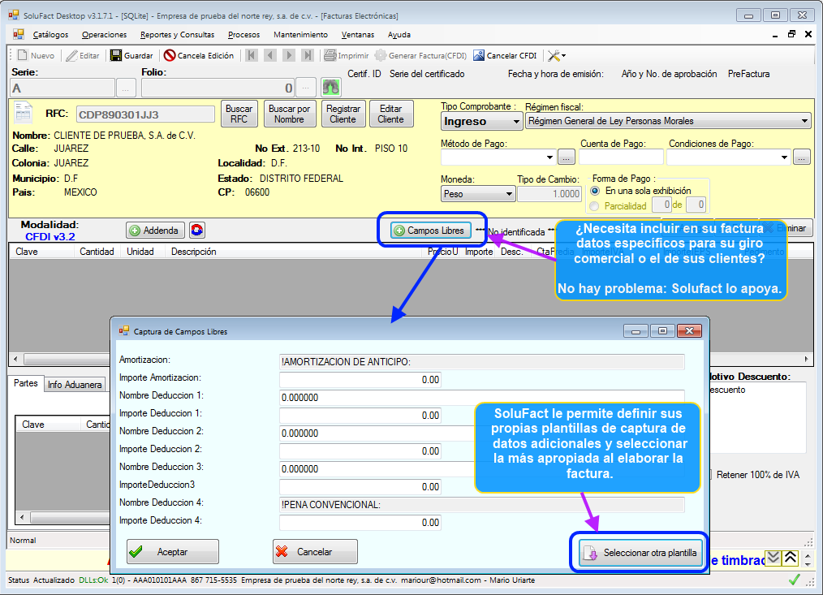
Task: Open the Tipo Comprobante Ingreso dropdown
Action: pos(481,121)
